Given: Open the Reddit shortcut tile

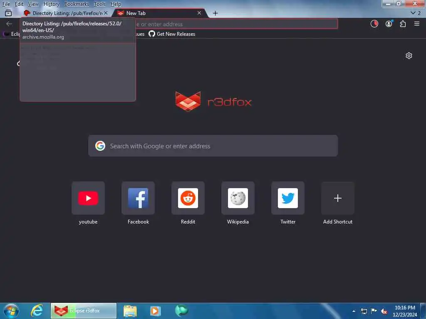Looking at the screenshot, I should (x=188, y=198).
